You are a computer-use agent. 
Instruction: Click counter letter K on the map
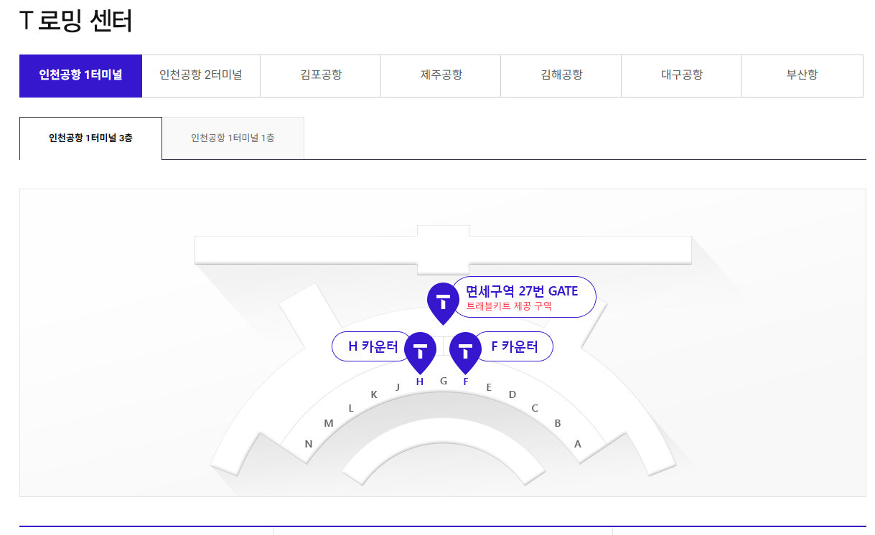click(374, 394)
